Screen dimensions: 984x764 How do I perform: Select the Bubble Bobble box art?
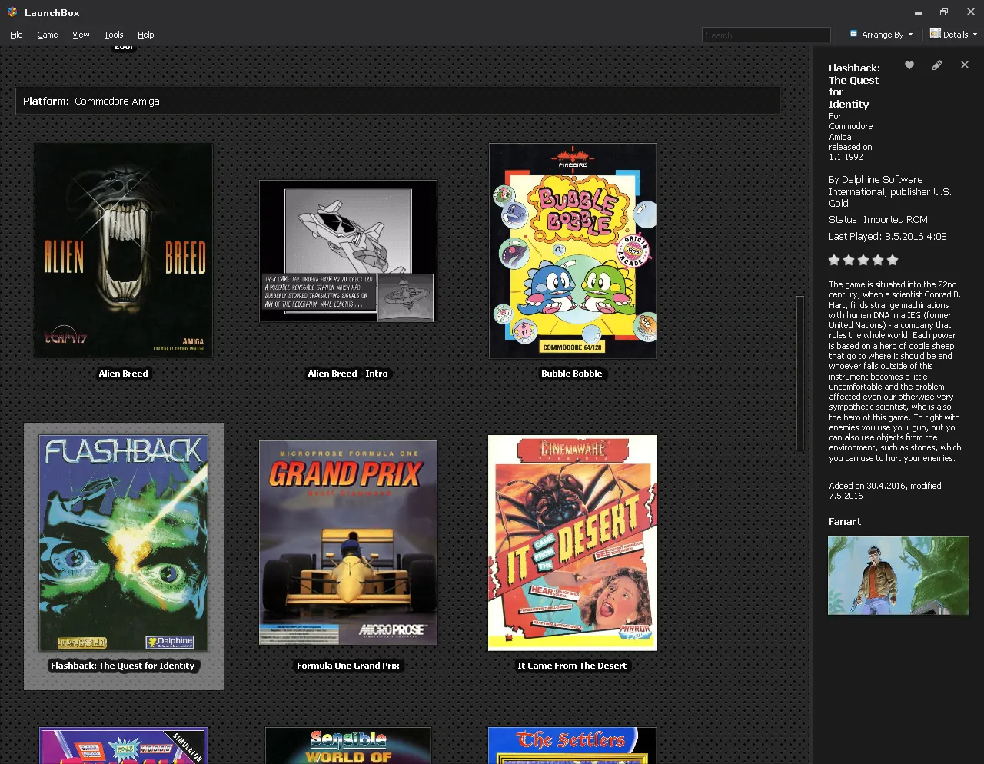(573, 251)
